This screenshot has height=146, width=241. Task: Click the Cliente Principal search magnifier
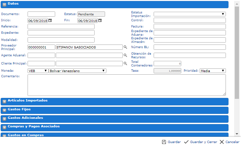[x=125, y=64]
